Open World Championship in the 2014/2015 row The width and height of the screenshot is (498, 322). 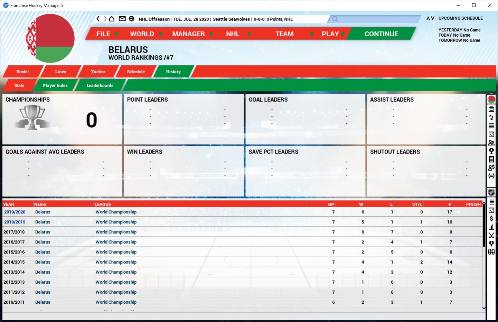[116, 262]
